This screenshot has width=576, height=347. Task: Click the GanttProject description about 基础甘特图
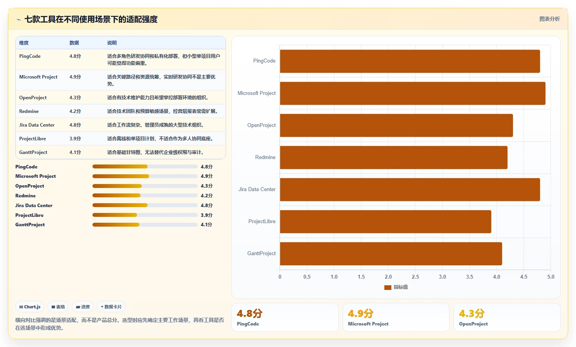coord(155,152)
